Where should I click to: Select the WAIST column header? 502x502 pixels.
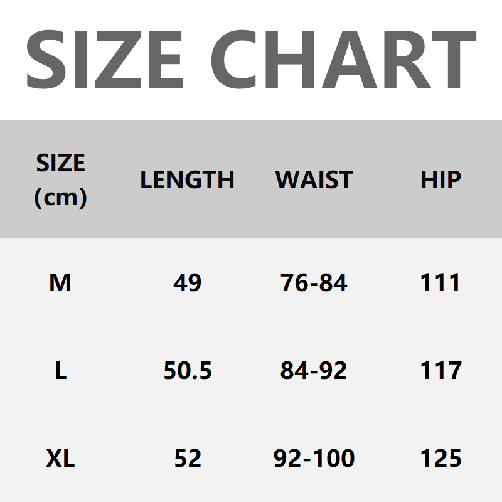pos(314,181)
